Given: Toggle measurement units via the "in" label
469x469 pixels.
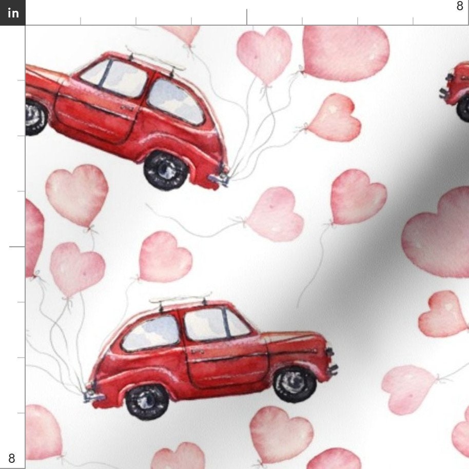Looking at the screenshot, I should click(12, 12).
